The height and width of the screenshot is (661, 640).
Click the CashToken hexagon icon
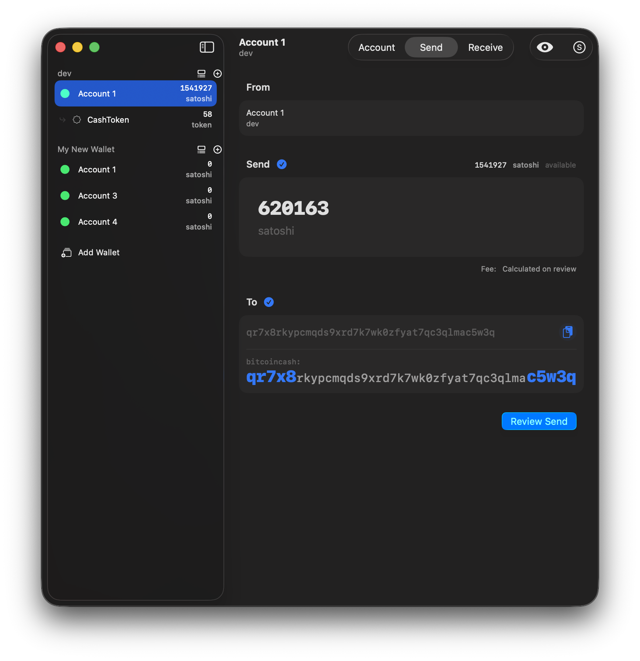click(77, 120)
